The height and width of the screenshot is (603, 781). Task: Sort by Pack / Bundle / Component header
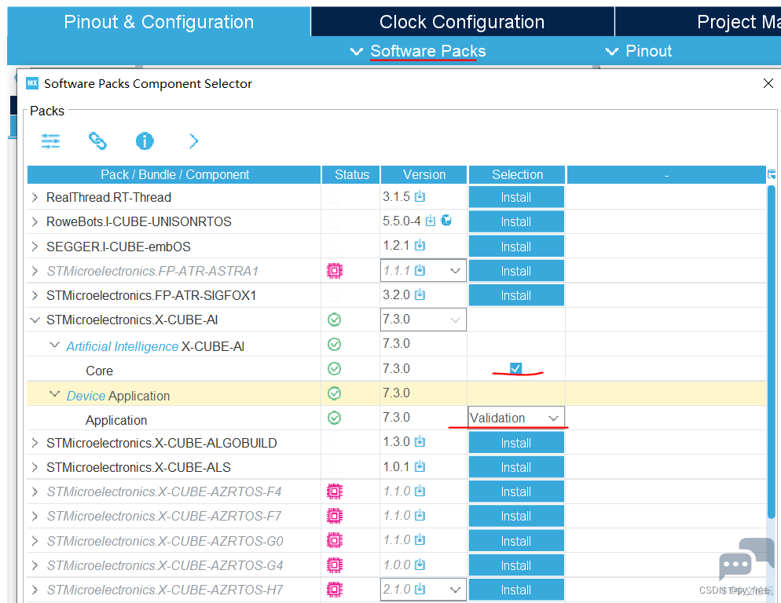174,175
